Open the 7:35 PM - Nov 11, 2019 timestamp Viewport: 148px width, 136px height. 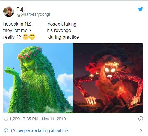pyautogui.click(x=44, y=119)
